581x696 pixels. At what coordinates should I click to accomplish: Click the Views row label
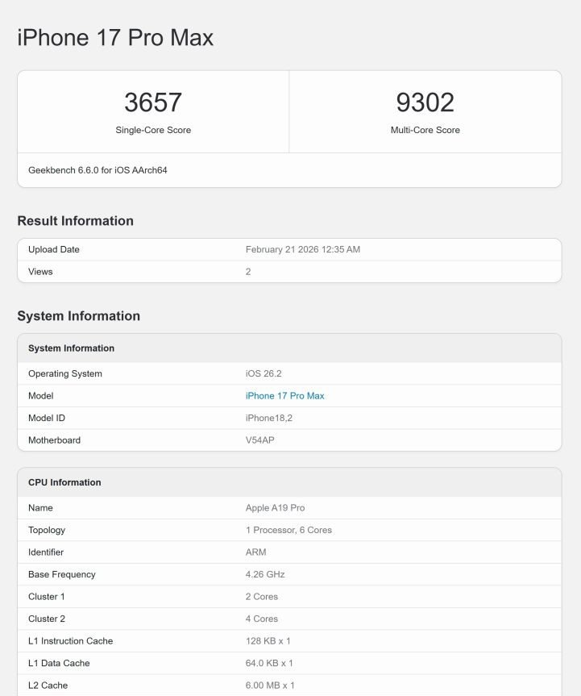click(x=40, y=272)
